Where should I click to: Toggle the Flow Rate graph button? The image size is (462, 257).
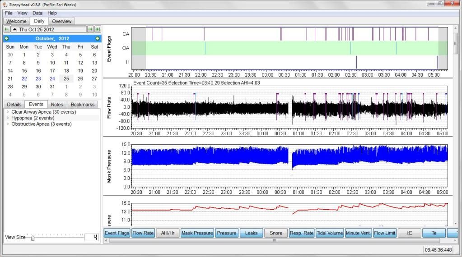tap(143, 233)
